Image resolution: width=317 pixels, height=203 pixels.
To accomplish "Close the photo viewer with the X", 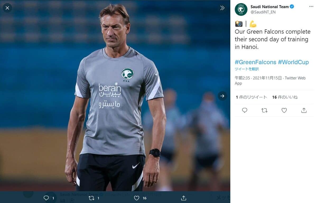I will 7,8.
